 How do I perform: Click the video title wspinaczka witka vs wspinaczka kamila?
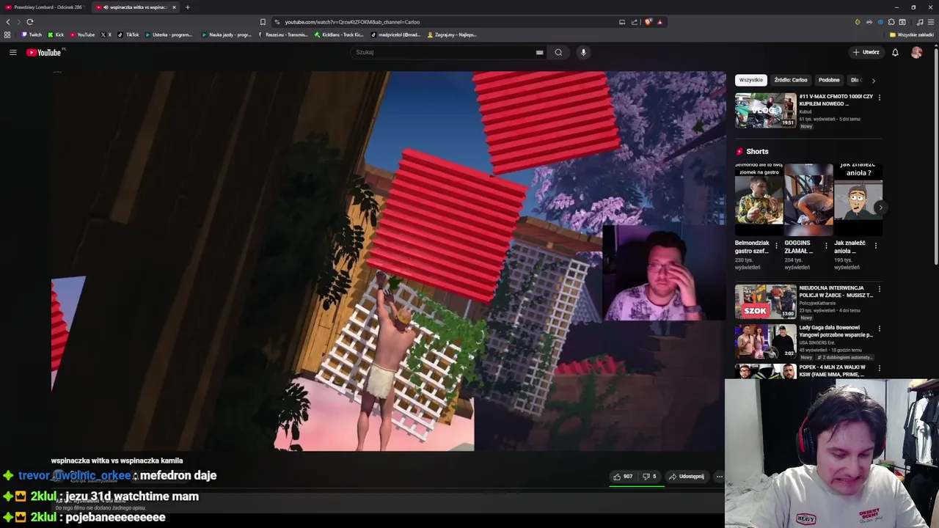(117, 461)
